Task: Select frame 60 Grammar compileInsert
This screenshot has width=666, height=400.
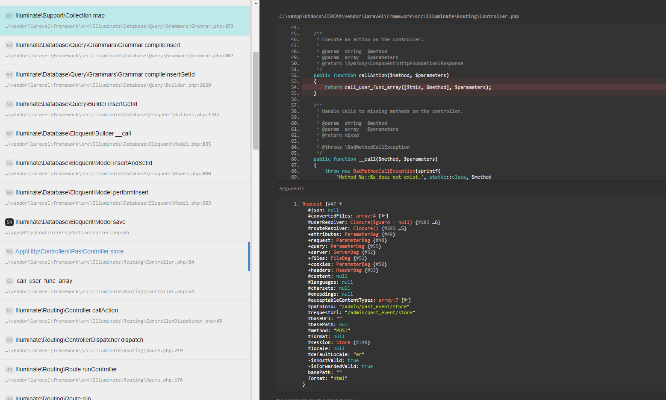Action: [x=125, y=50]
